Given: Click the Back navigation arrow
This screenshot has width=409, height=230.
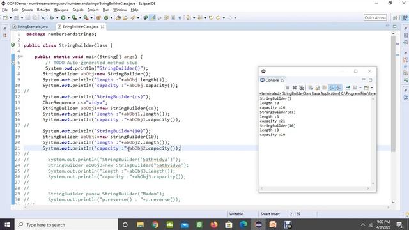Looking at the screenshot, I should (219, 18).
